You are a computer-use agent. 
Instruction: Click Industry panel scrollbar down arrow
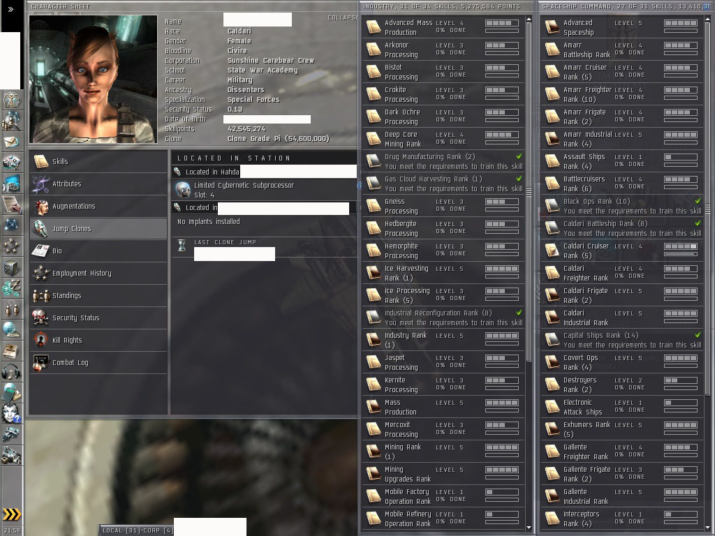click(x=529, y=528)
